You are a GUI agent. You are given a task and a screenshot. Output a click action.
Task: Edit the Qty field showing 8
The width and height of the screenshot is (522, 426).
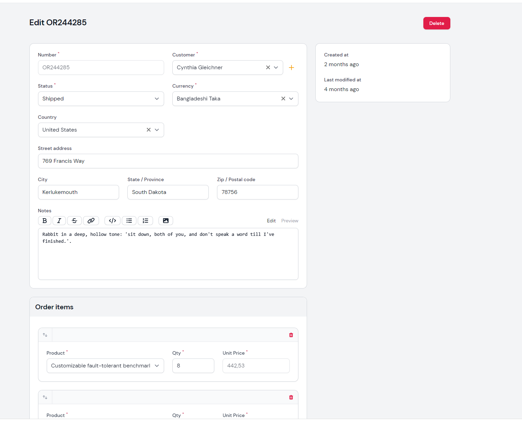tap(193, 366)
